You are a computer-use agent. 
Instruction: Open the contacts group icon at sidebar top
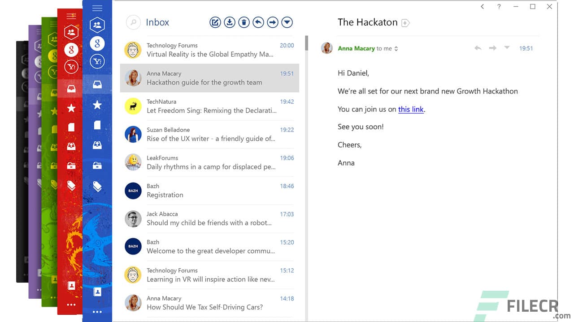tap(97, 25)
